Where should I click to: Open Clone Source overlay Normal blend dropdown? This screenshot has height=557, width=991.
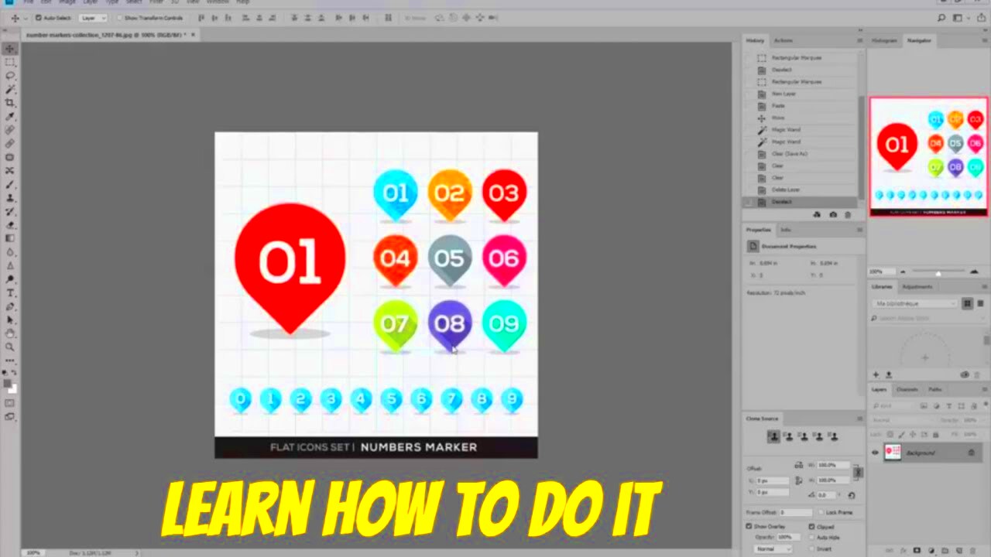[773, 548]
